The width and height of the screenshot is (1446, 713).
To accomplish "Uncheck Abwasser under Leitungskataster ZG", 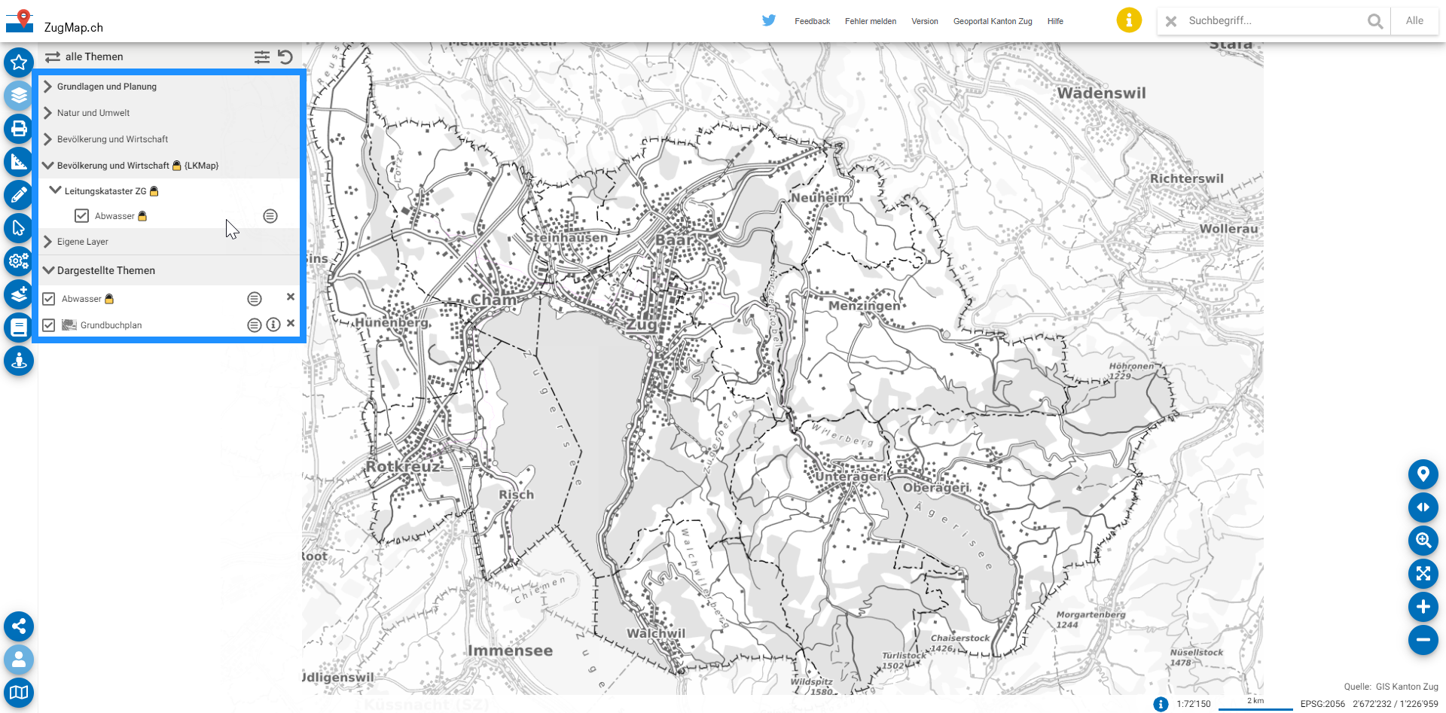I will (82, 216).
